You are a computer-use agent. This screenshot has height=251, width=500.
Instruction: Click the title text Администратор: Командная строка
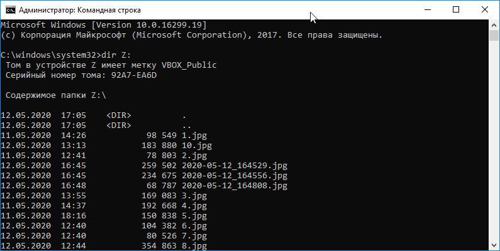80,10
